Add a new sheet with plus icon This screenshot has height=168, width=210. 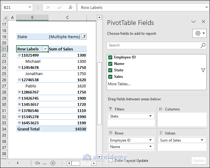click(x=53, y=163)
